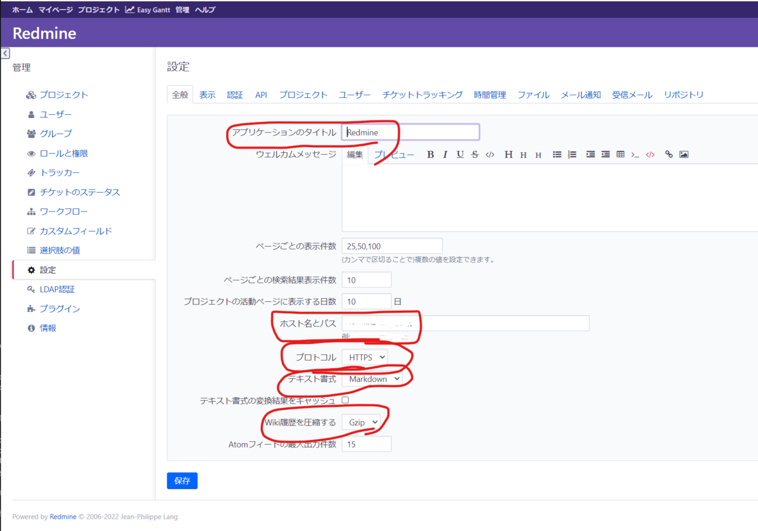This screenshot has width=758, height=531.
Task: Switch to the 認証 settings tab
Action: 235,95
